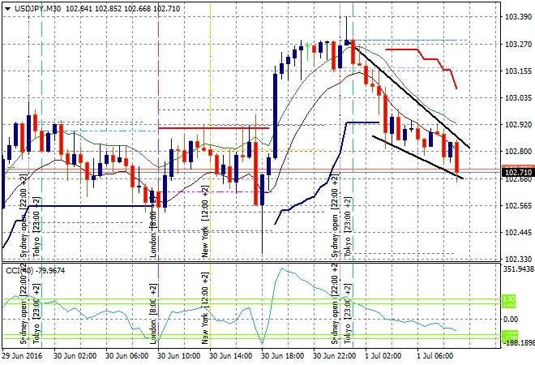Click the thick red horizontal resistance line

[x=211, y=127]
